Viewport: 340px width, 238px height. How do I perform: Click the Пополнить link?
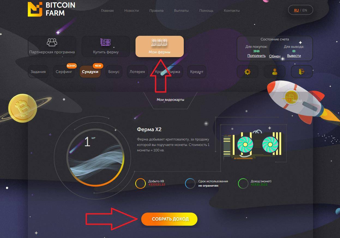(x=257, y=56)
